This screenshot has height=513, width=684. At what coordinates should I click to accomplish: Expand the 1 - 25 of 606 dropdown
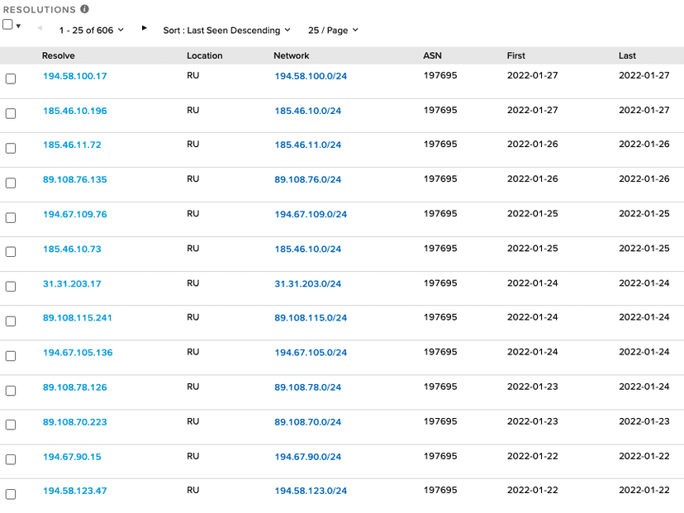point(92,30)
